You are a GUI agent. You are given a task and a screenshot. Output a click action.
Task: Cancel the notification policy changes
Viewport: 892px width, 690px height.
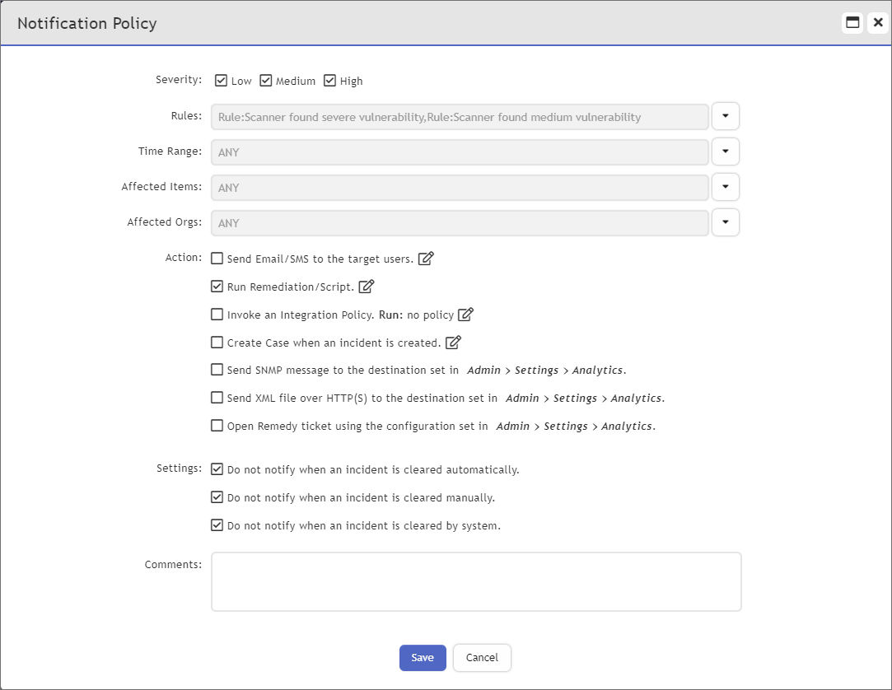pyautogui.click(x=482, y=657)
